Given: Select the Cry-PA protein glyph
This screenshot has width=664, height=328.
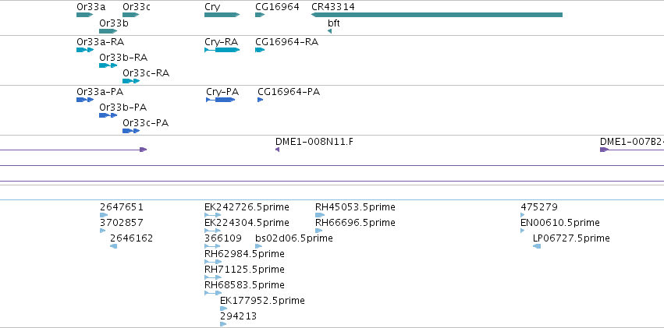Looking at the screenshot, I should pyautogui.click(x=220, y=100).
